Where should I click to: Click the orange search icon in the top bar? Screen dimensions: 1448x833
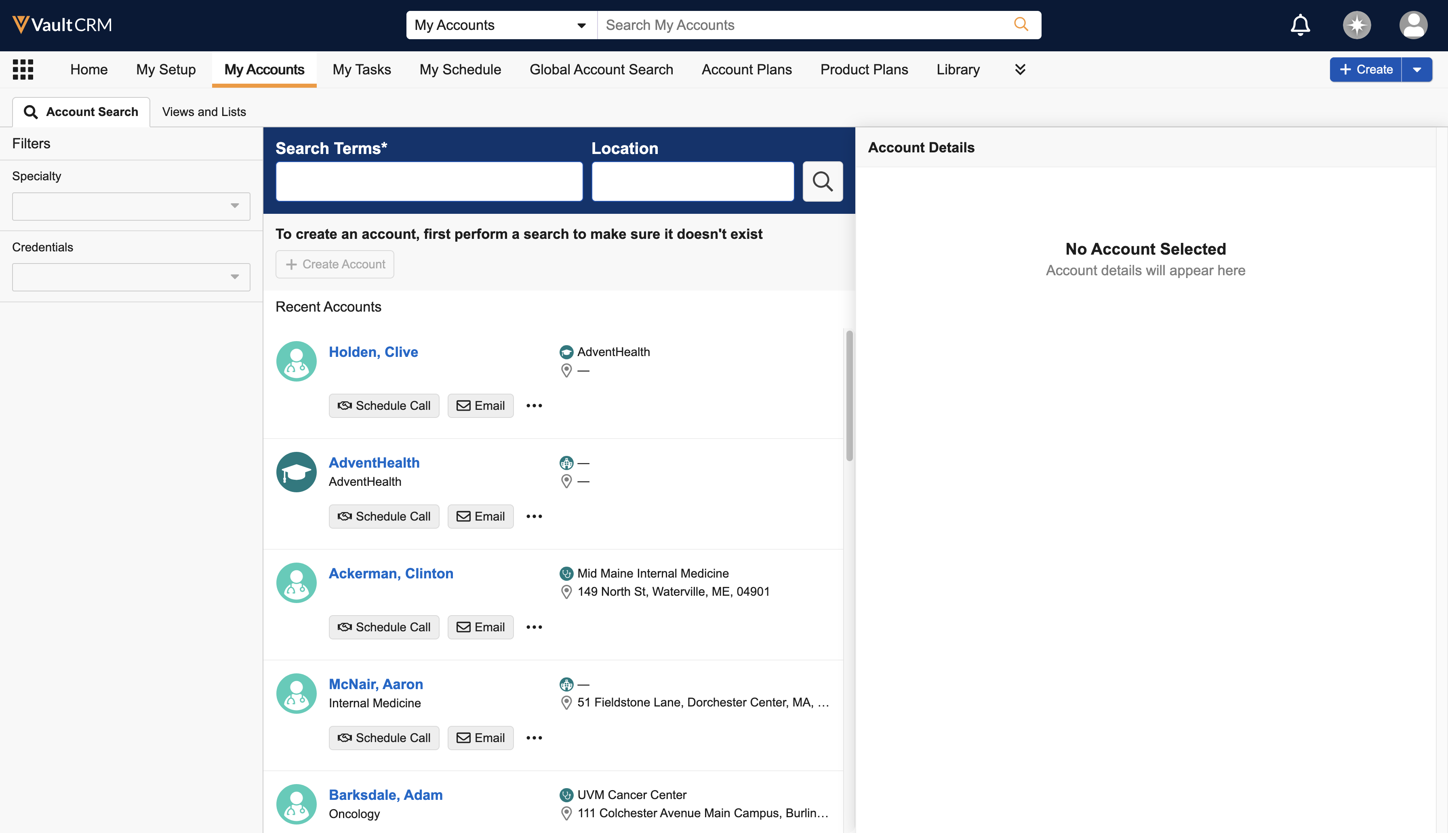point(1021,25)
